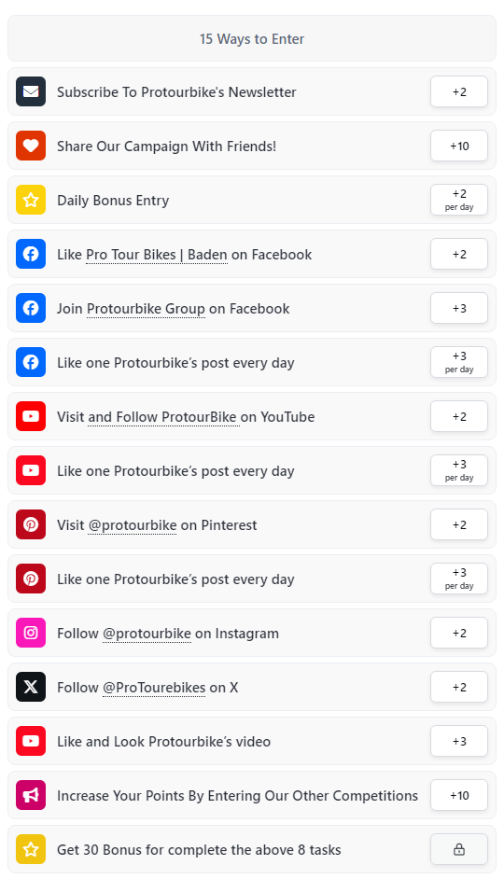This screenshot has height=879, width=504.
Task: Click +10 button for Share Our Campaign
Action: [459, 146]
